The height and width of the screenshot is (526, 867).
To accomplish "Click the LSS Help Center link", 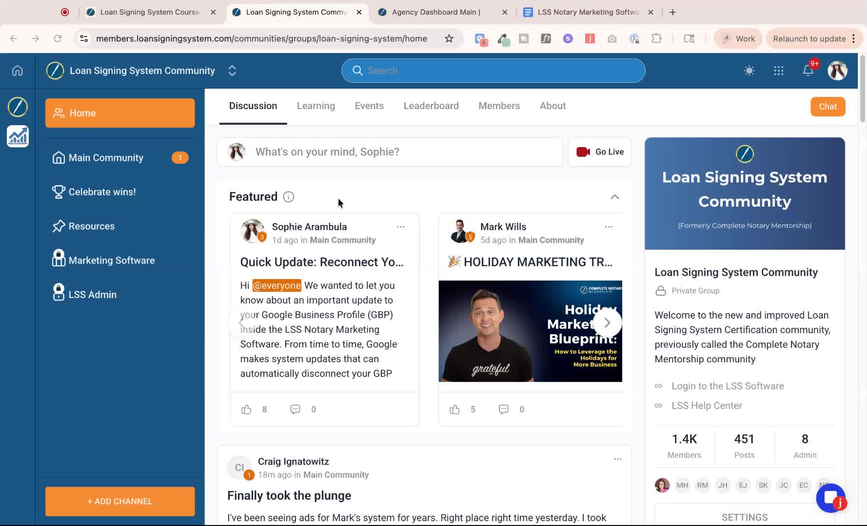I will (707, 406).
